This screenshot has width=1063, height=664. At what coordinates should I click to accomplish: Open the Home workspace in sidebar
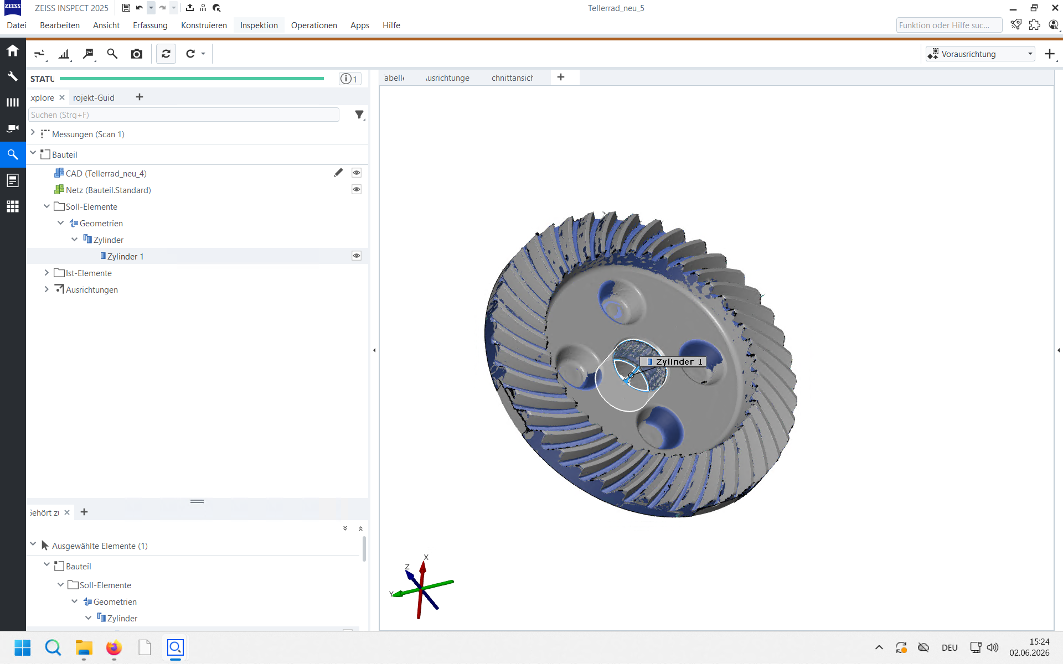click(13, 51)
